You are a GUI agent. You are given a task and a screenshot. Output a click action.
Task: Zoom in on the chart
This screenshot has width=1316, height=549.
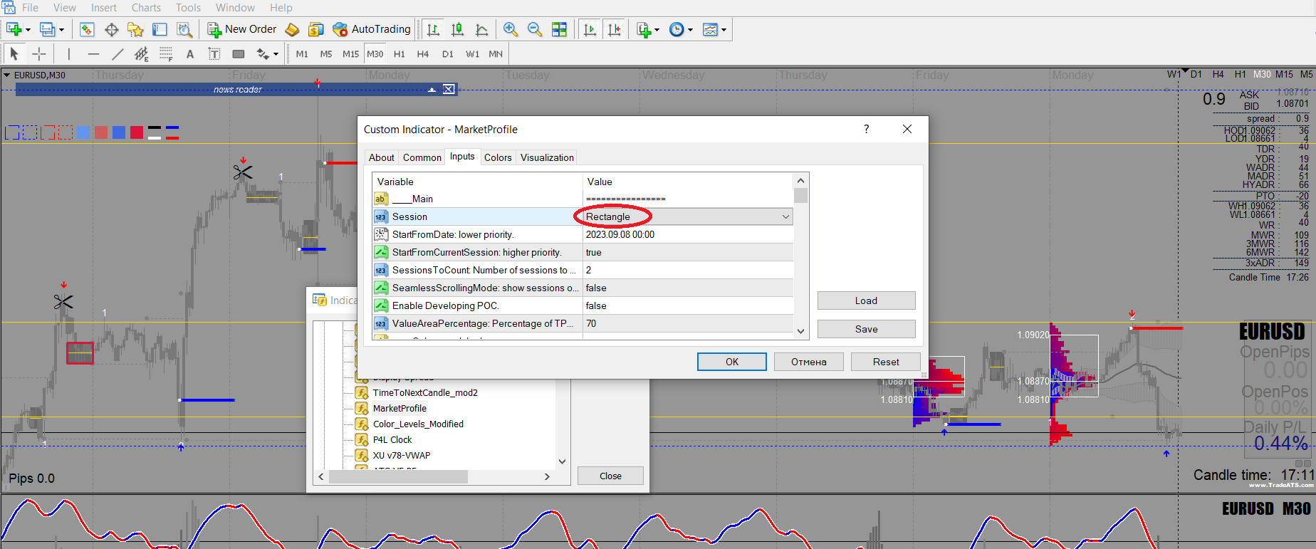(511, 29)
